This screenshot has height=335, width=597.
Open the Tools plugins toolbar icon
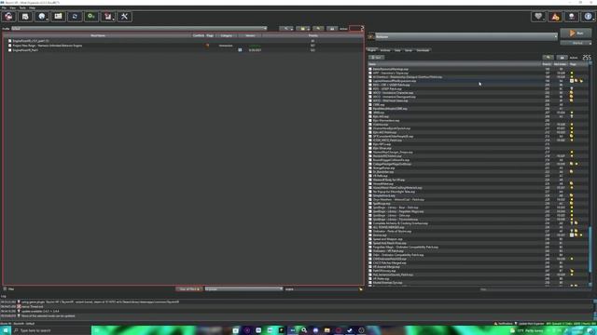click(x=108, y=17)
